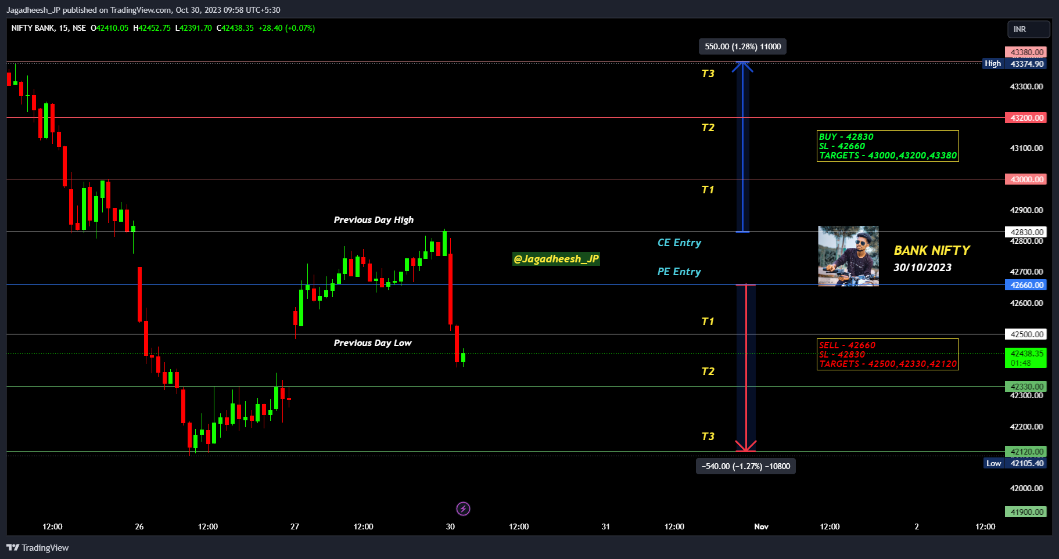
Task: Click the published by Jagadheesh_JP header text
Action: [x=143, y=10]
